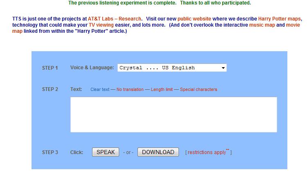
Task: Open the No translation note
Action: 130,89
